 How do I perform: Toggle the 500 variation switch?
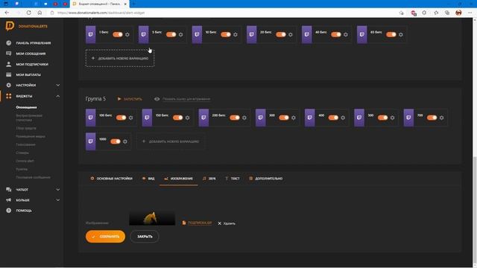(x=382, y=118)
